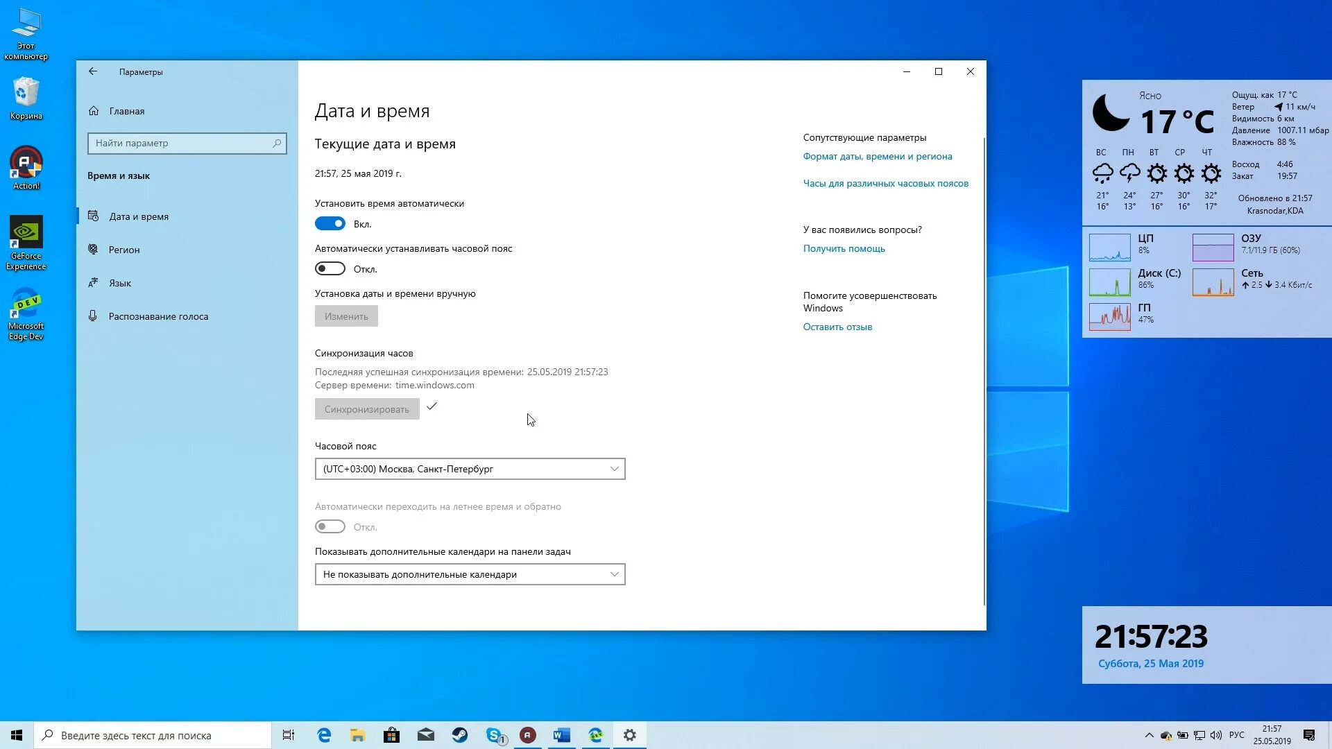
Task: Expand hidden icons in system tray
Action: click(1150, 734)
